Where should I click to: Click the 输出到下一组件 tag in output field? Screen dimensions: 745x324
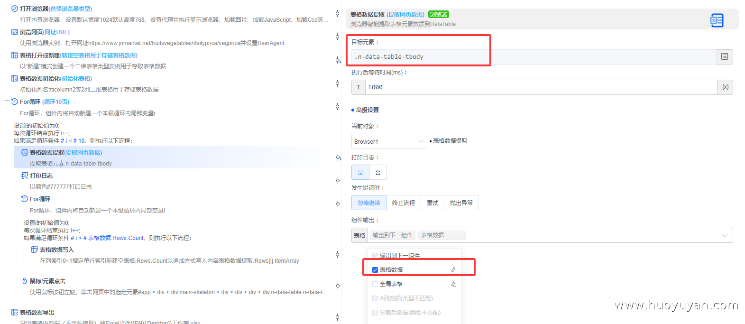[x=393, y=235]
